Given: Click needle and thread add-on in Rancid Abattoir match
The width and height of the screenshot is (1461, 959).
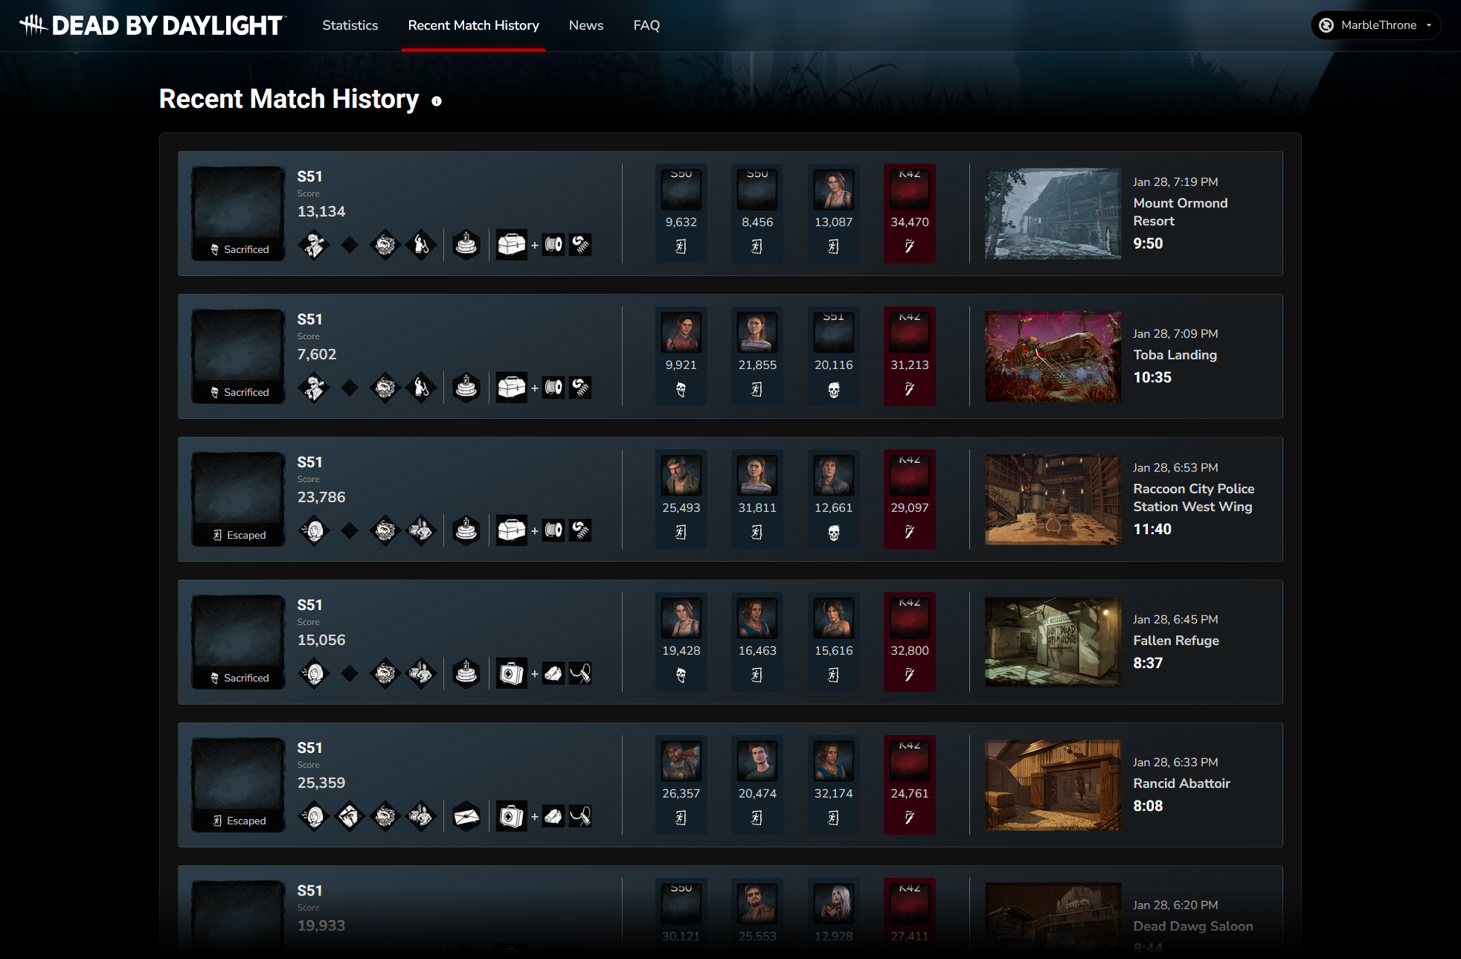Looking at the screenshot, I should (580, 815).
